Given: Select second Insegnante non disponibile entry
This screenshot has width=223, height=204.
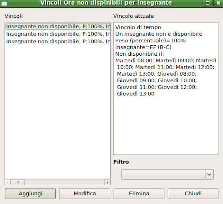Looking at the screenshot, I should 58,34.
